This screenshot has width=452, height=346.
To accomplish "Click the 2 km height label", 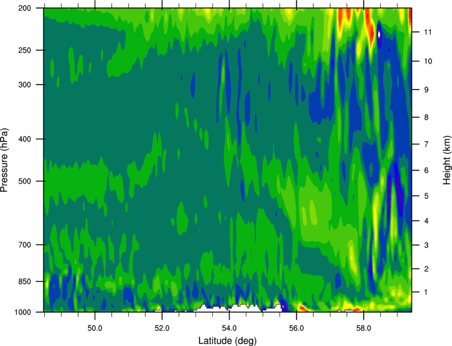I will click(426, 269).
